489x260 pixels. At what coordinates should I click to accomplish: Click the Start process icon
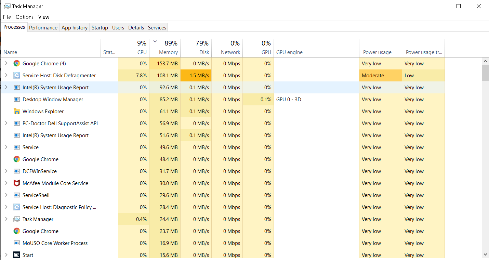pos(16,255)
